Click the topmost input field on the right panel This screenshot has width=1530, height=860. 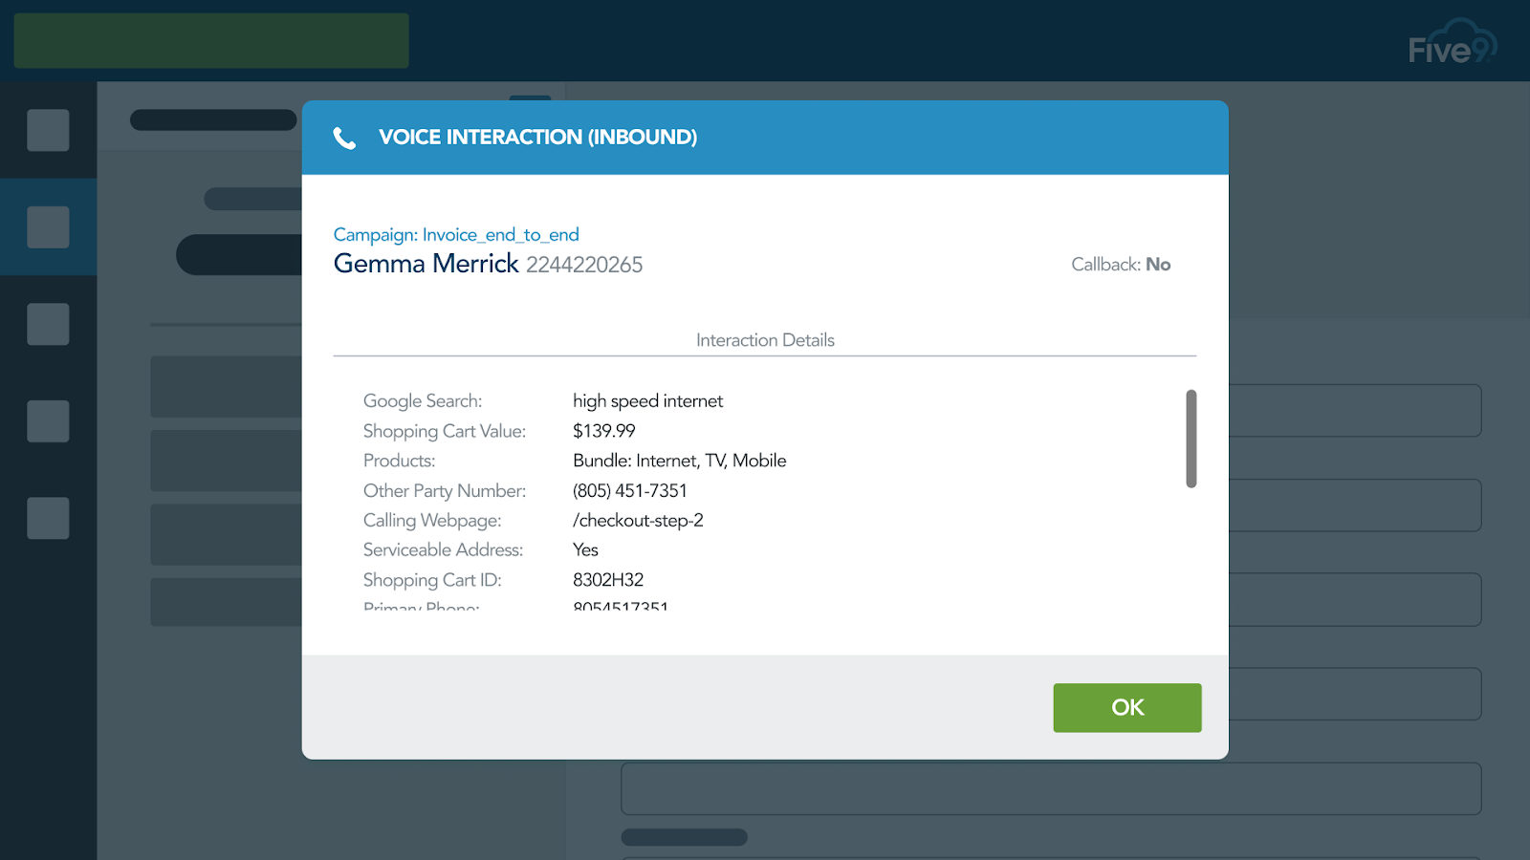coord(1358,410)
